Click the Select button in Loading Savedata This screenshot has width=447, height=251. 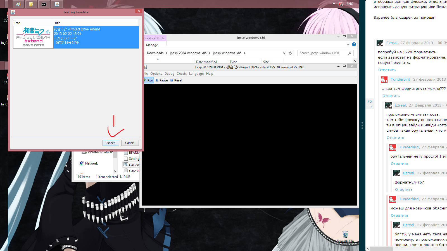click(111, 143)
